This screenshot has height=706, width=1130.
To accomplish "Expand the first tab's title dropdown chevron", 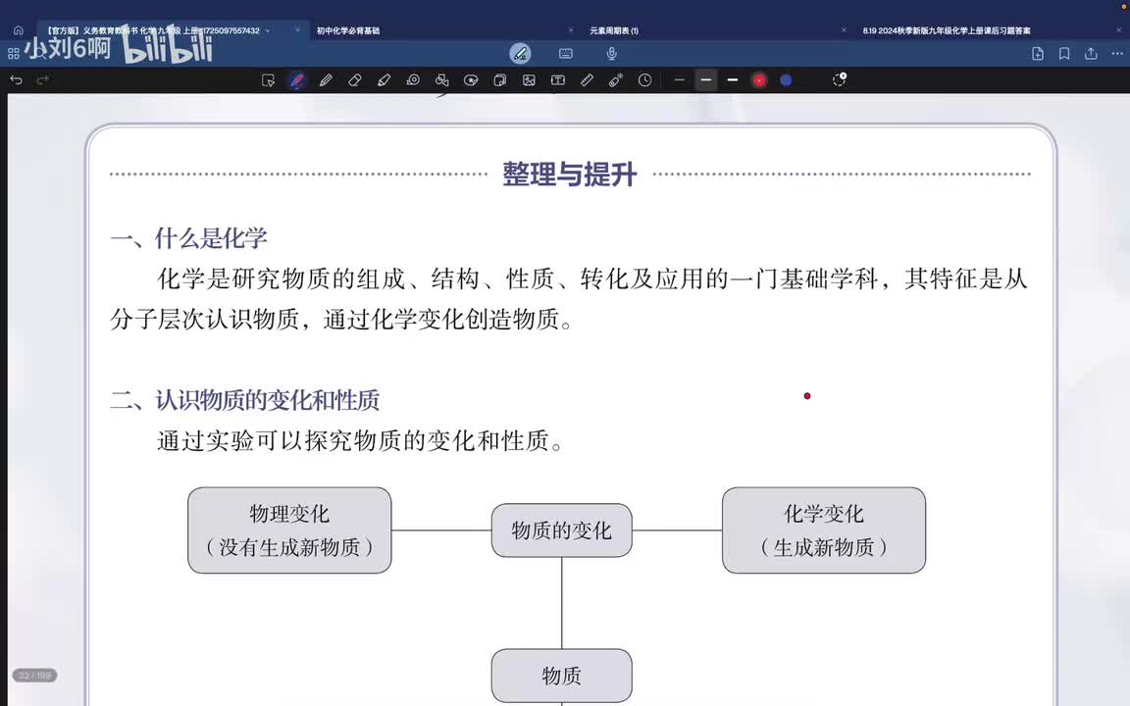I will tap(268, 31).
